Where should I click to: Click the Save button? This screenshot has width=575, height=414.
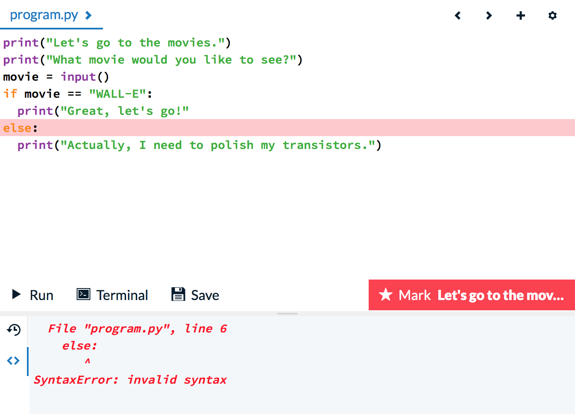click(194, 294)
